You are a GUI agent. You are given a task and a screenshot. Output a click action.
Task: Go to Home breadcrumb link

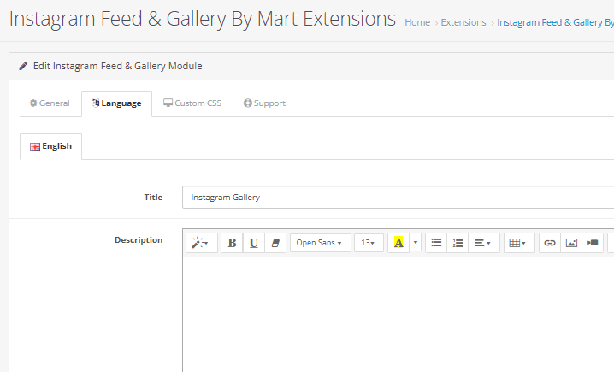click(x=417, y=22)
